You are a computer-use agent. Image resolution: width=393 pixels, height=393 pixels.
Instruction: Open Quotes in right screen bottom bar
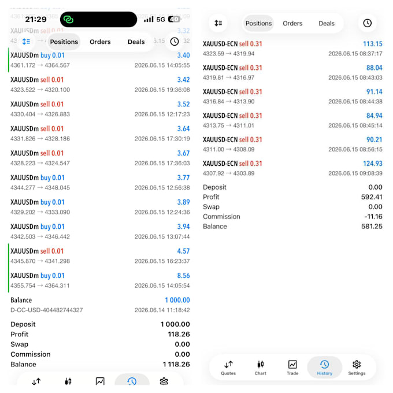(x=228, y=368)
